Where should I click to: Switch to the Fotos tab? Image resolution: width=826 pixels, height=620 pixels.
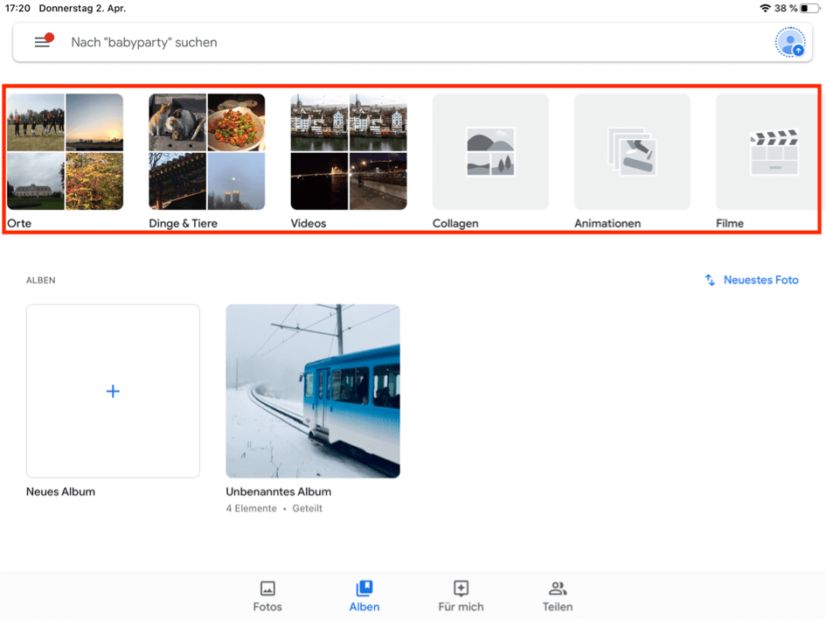point(267,596)
